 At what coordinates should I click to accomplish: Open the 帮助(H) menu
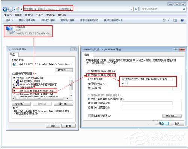click(x=61, y=15)
